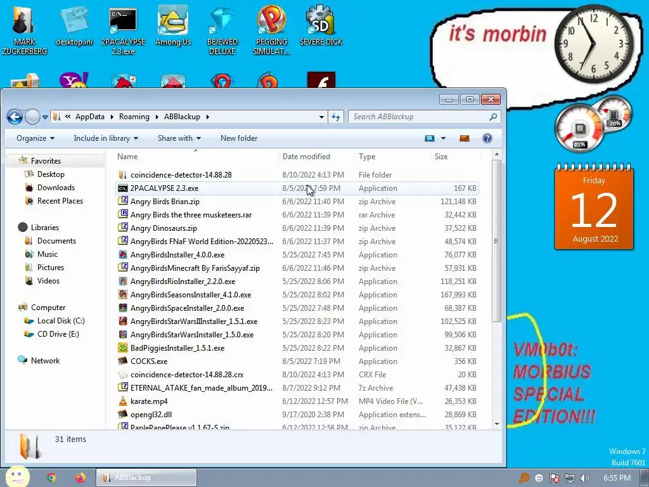Click the Start button smiley orb
Screen dimensions: 649x487
[16, 477]
